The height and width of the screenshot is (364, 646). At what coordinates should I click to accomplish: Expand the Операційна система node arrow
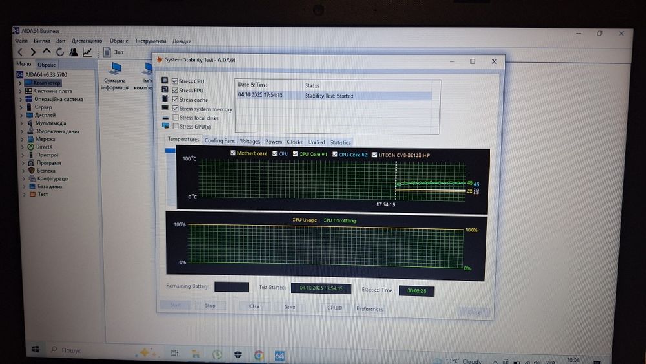click(21, 99)
